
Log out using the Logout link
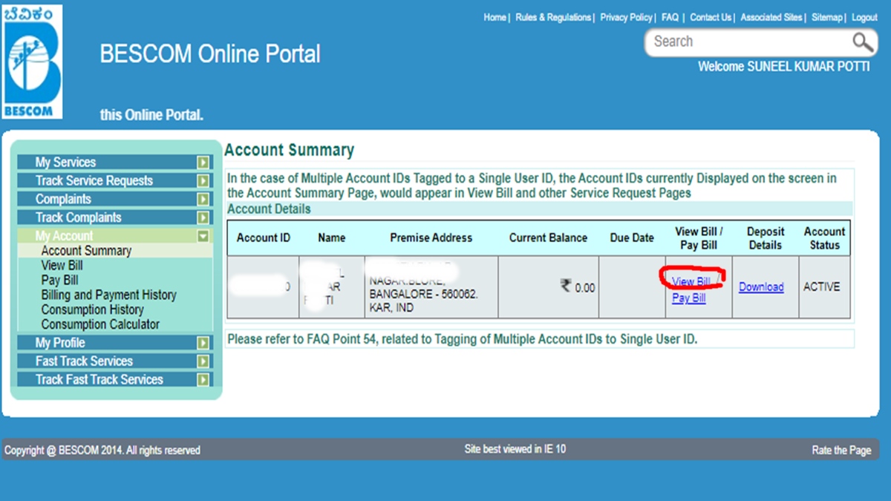coord(864,17)
